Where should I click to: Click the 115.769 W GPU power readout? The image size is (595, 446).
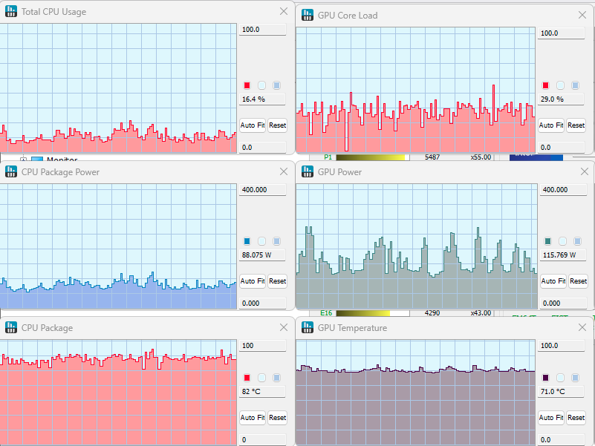click(x=563, y=255)
